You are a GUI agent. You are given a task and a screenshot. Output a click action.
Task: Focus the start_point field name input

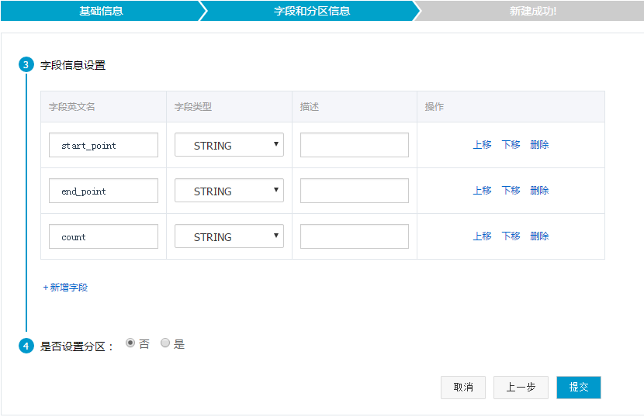[x=103, y=145]
